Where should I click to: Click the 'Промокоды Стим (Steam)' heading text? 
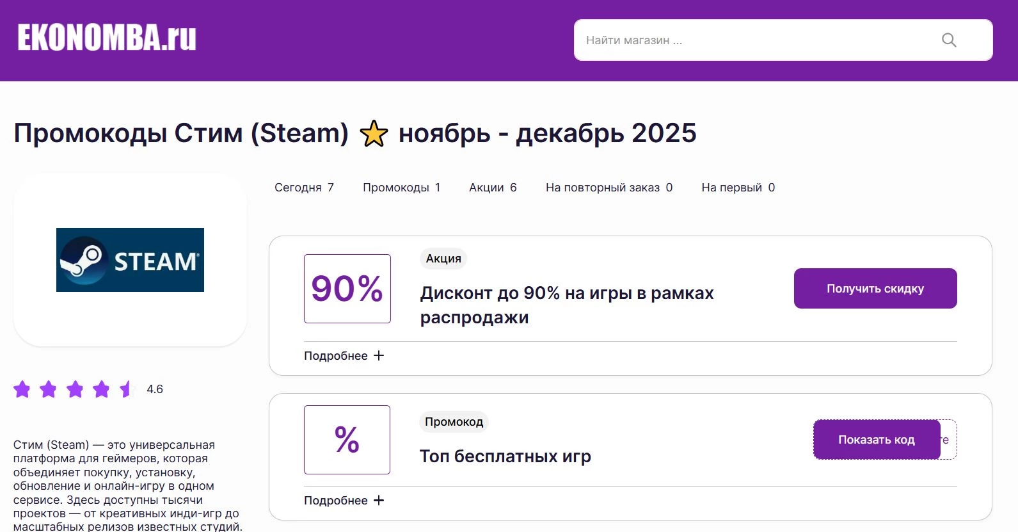(x=181, y=133)
